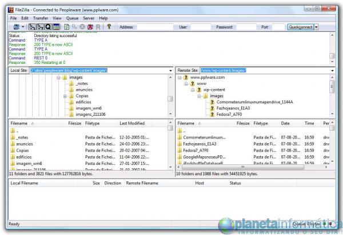
Task: Click question icon beside Fazhojeanos_E1A3 in tree
Action: (x=212, y=108)
